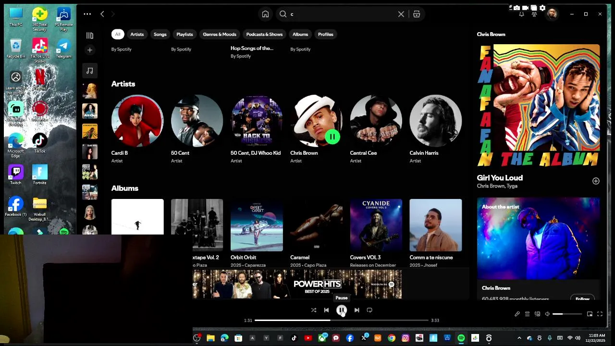Viewport: 615px width, 346px height.
Task: Collapse Your Library sidebar icon
Action: click(89, 36)
